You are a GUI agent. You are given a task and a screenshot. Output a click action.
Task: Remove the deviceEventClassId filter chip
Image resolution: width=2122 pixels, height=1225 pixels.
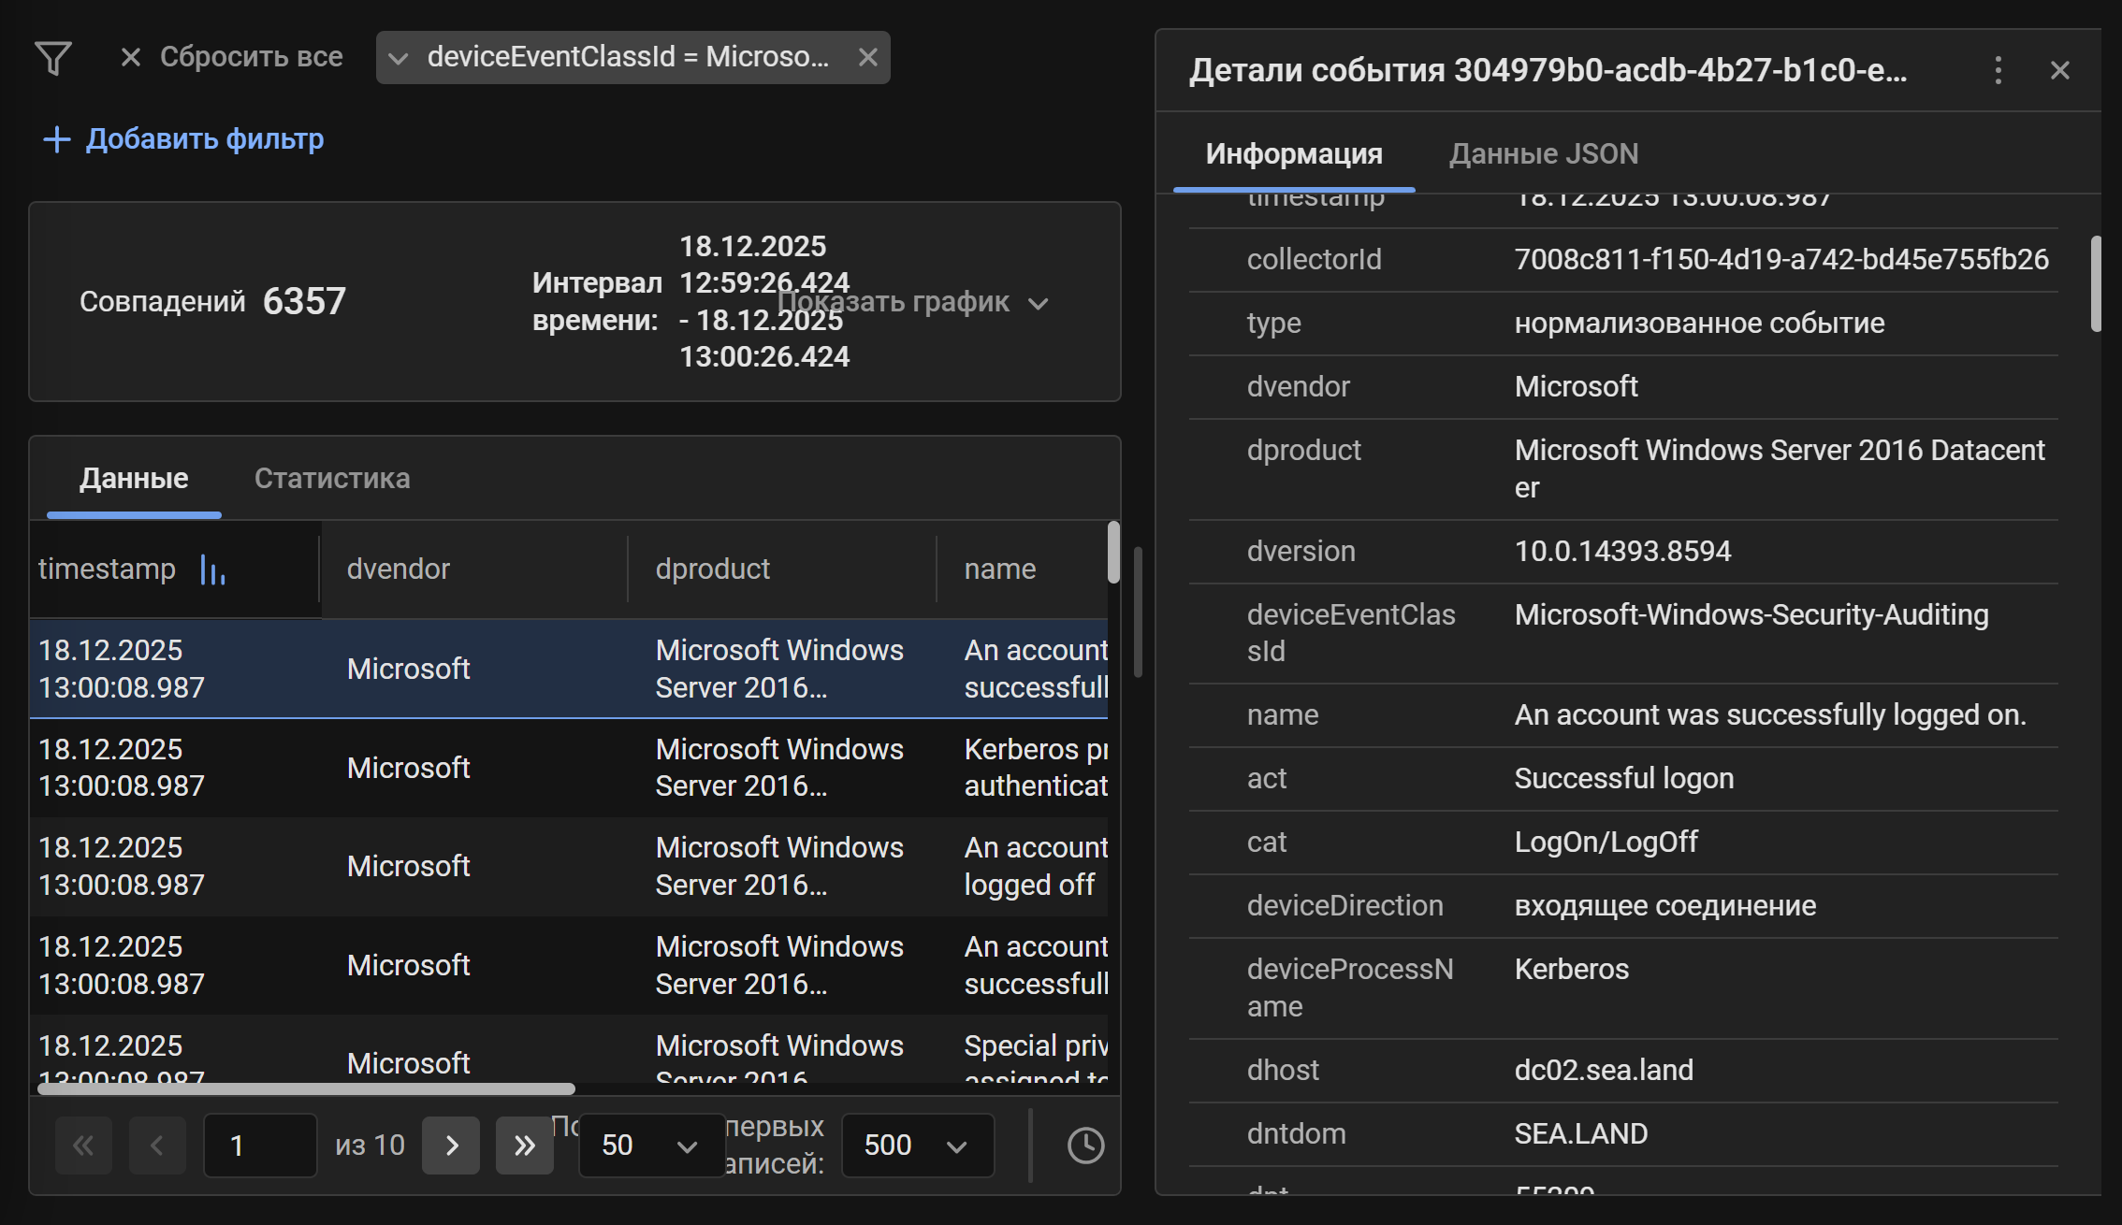pos(867,57)
